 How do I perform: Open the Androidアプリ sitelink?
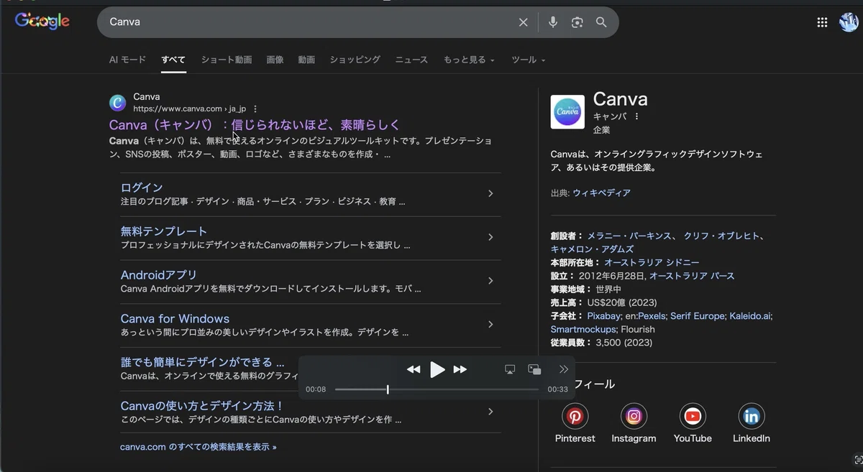point(158,275)
